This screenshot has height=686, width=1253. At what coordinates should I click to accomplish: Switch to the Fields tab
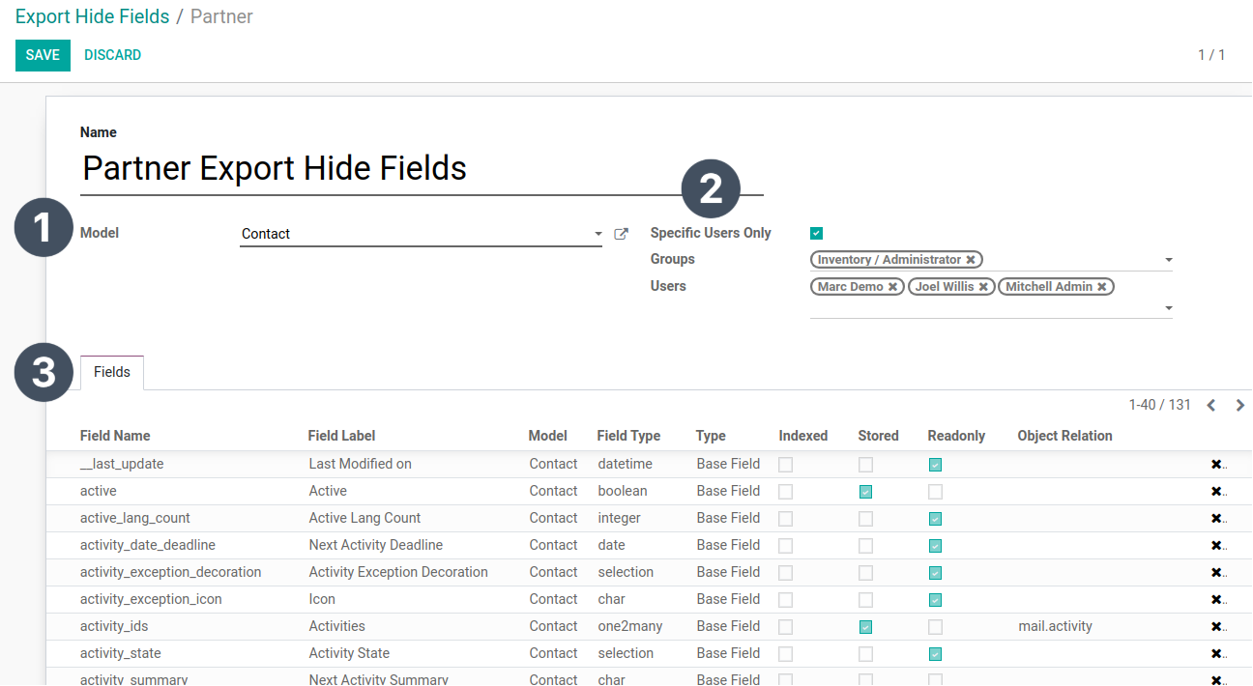click(x=112, y=372)
